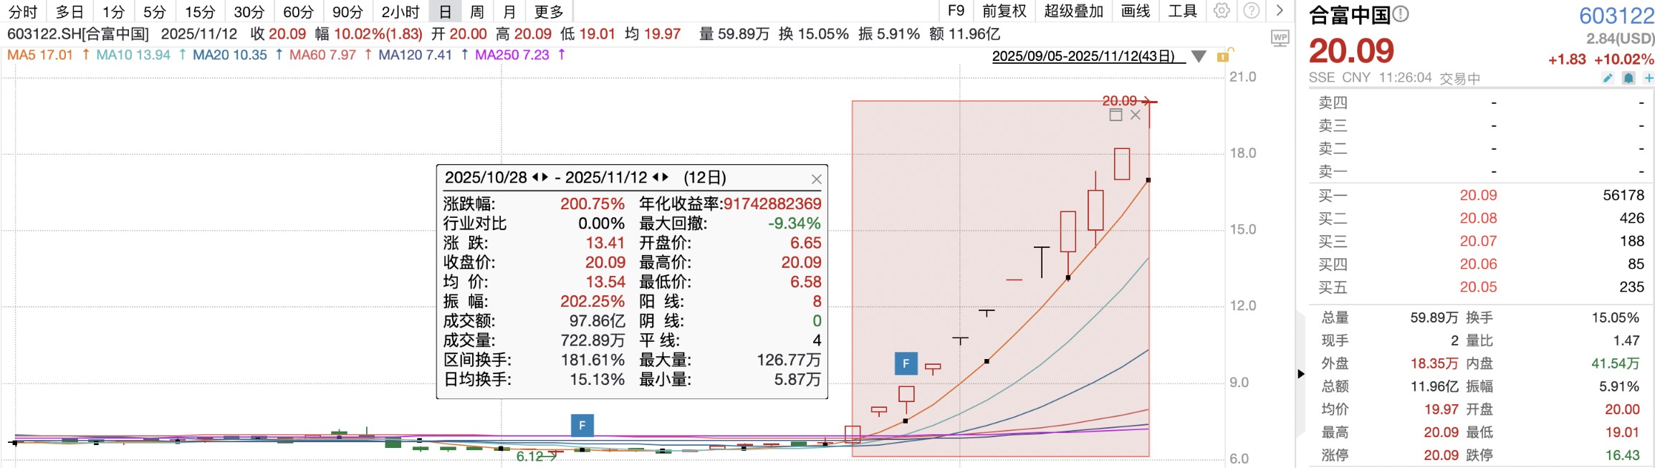Image resolution: width=1655 pixels, height=468 pixels.
Task: Set a price alert with bell icon
Action: point(1628,77)
